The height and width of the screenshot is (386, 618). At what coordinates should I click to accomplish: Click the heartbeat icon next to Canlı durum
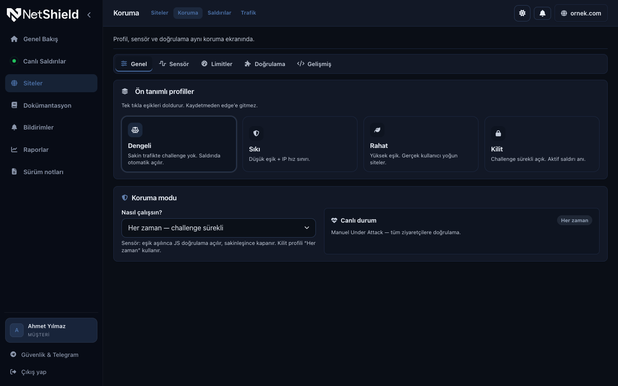(x=334, y=220)
